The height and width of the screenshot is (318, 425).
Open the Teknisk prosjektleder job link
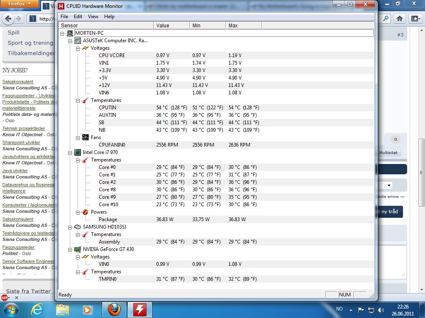24,128
